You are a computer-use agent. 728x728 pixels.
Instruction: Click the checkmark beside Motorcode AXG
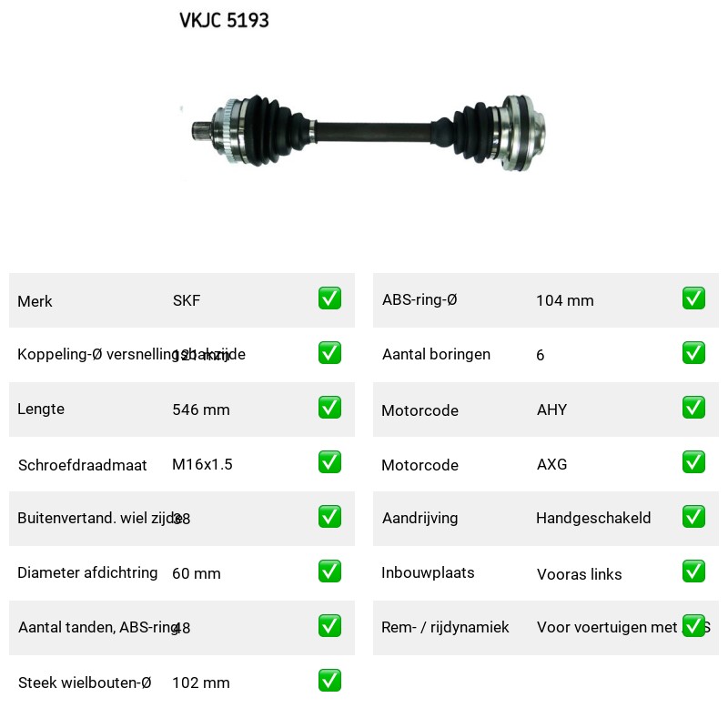click(x=693, y=462)
